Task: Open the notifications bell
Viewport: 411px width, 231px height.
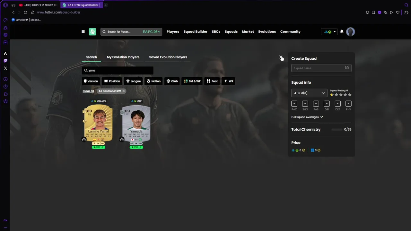Action: [x=342, y=31]
